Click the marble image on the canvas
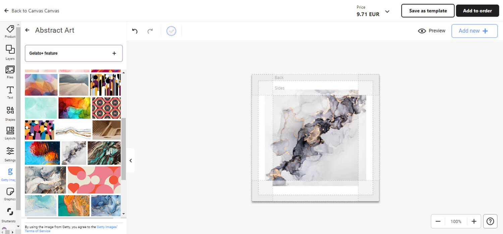Image resolution: width=503 pixels, height=234 pixels. (315, 138)
